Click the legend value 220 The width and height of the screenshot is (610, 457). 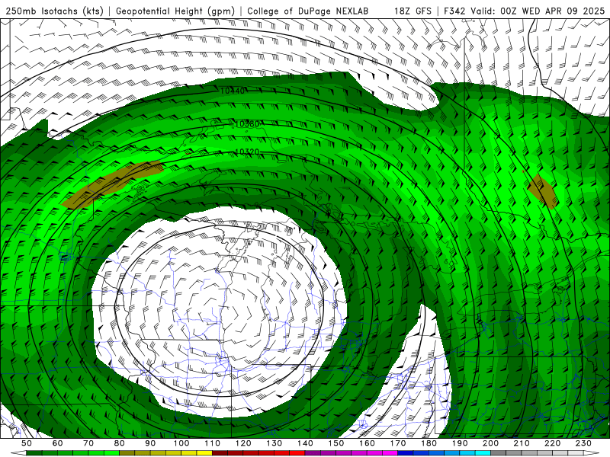point(553,443)
